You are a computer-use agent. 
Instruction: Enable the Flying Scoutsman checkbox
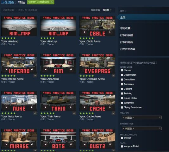(122, 107)
